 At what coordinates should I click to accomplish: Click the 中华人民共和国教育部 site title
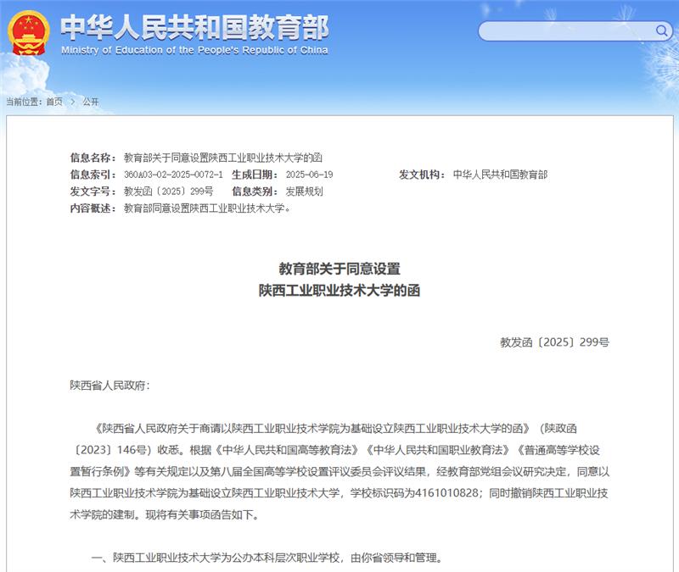194,27
